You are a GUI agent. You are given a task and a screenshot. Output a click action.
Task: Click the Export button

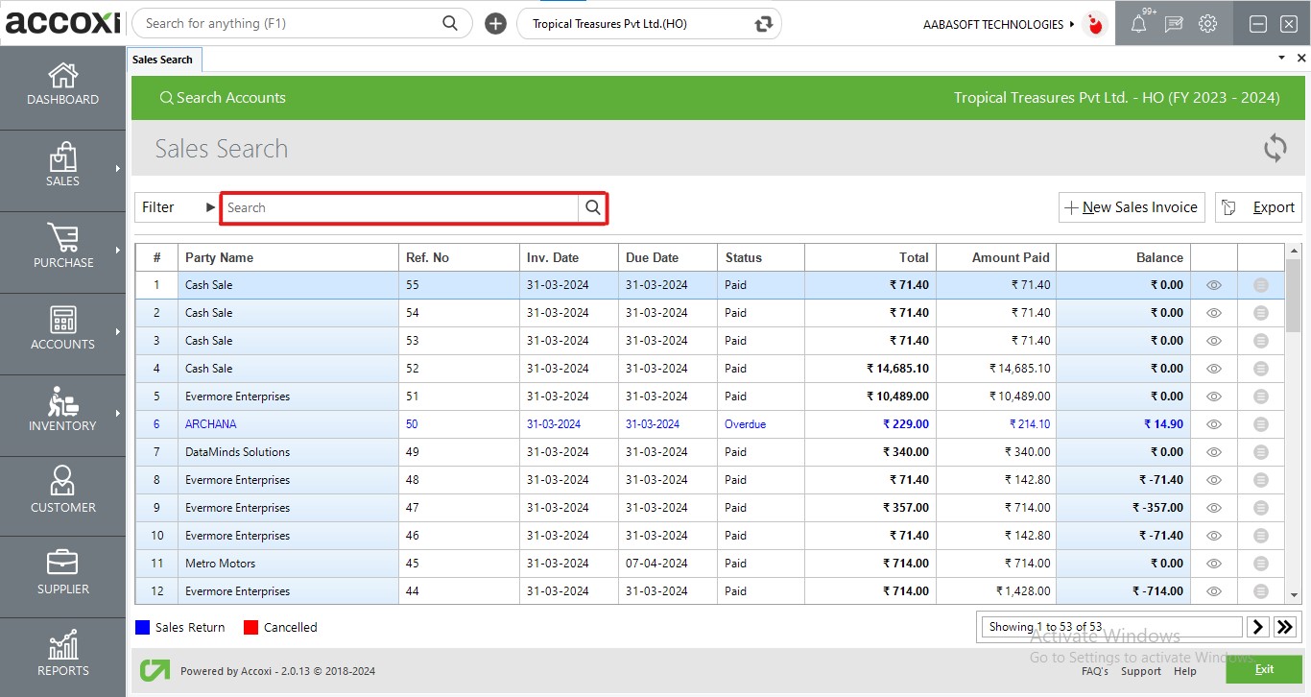click(1258, 207)
